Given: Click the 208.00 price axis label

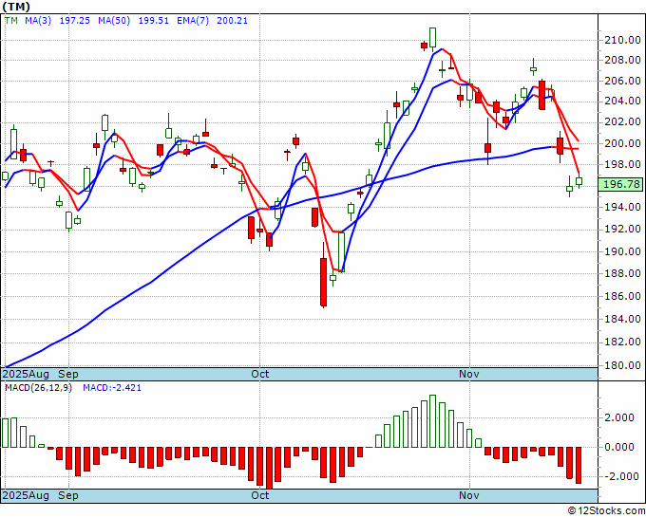Looking at the screenshot, I should pyautogui.click(x=622, y=60).
